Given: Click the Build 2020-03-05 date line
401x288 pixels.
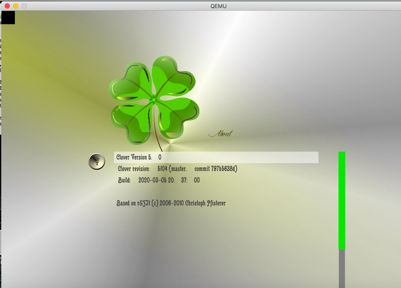Looking at the screenshot, I should click(x=159, y=180).
